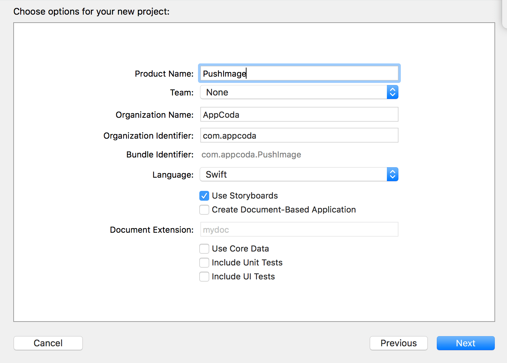Screen dimensions: 507x363
Task: Click the Use Storyboards label text
Action: tap(245, 196)
